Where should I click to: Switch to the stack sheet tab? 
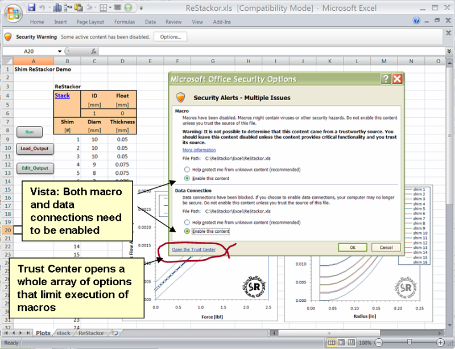click(x=64, y=333)
